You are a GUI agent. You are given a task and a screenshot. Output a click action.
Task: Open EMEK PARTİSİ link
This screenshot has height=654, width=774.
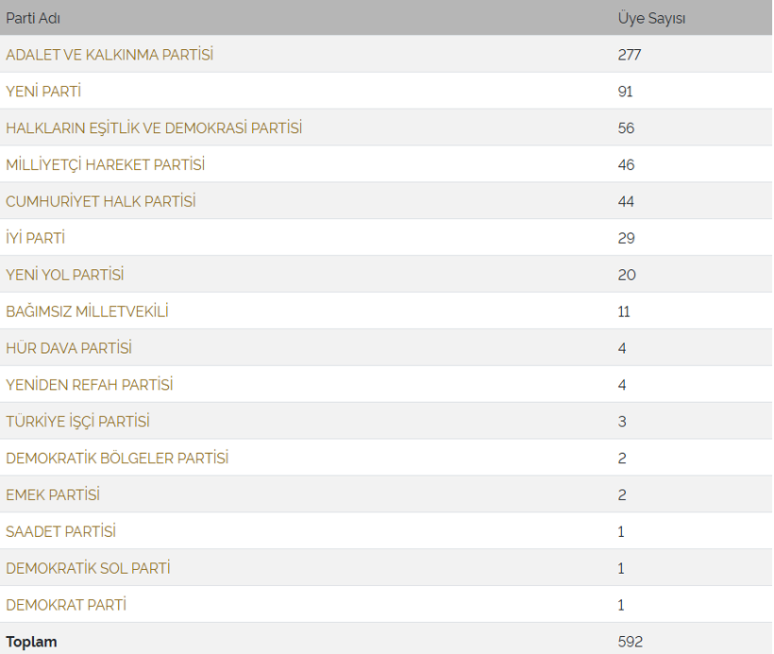53,495
